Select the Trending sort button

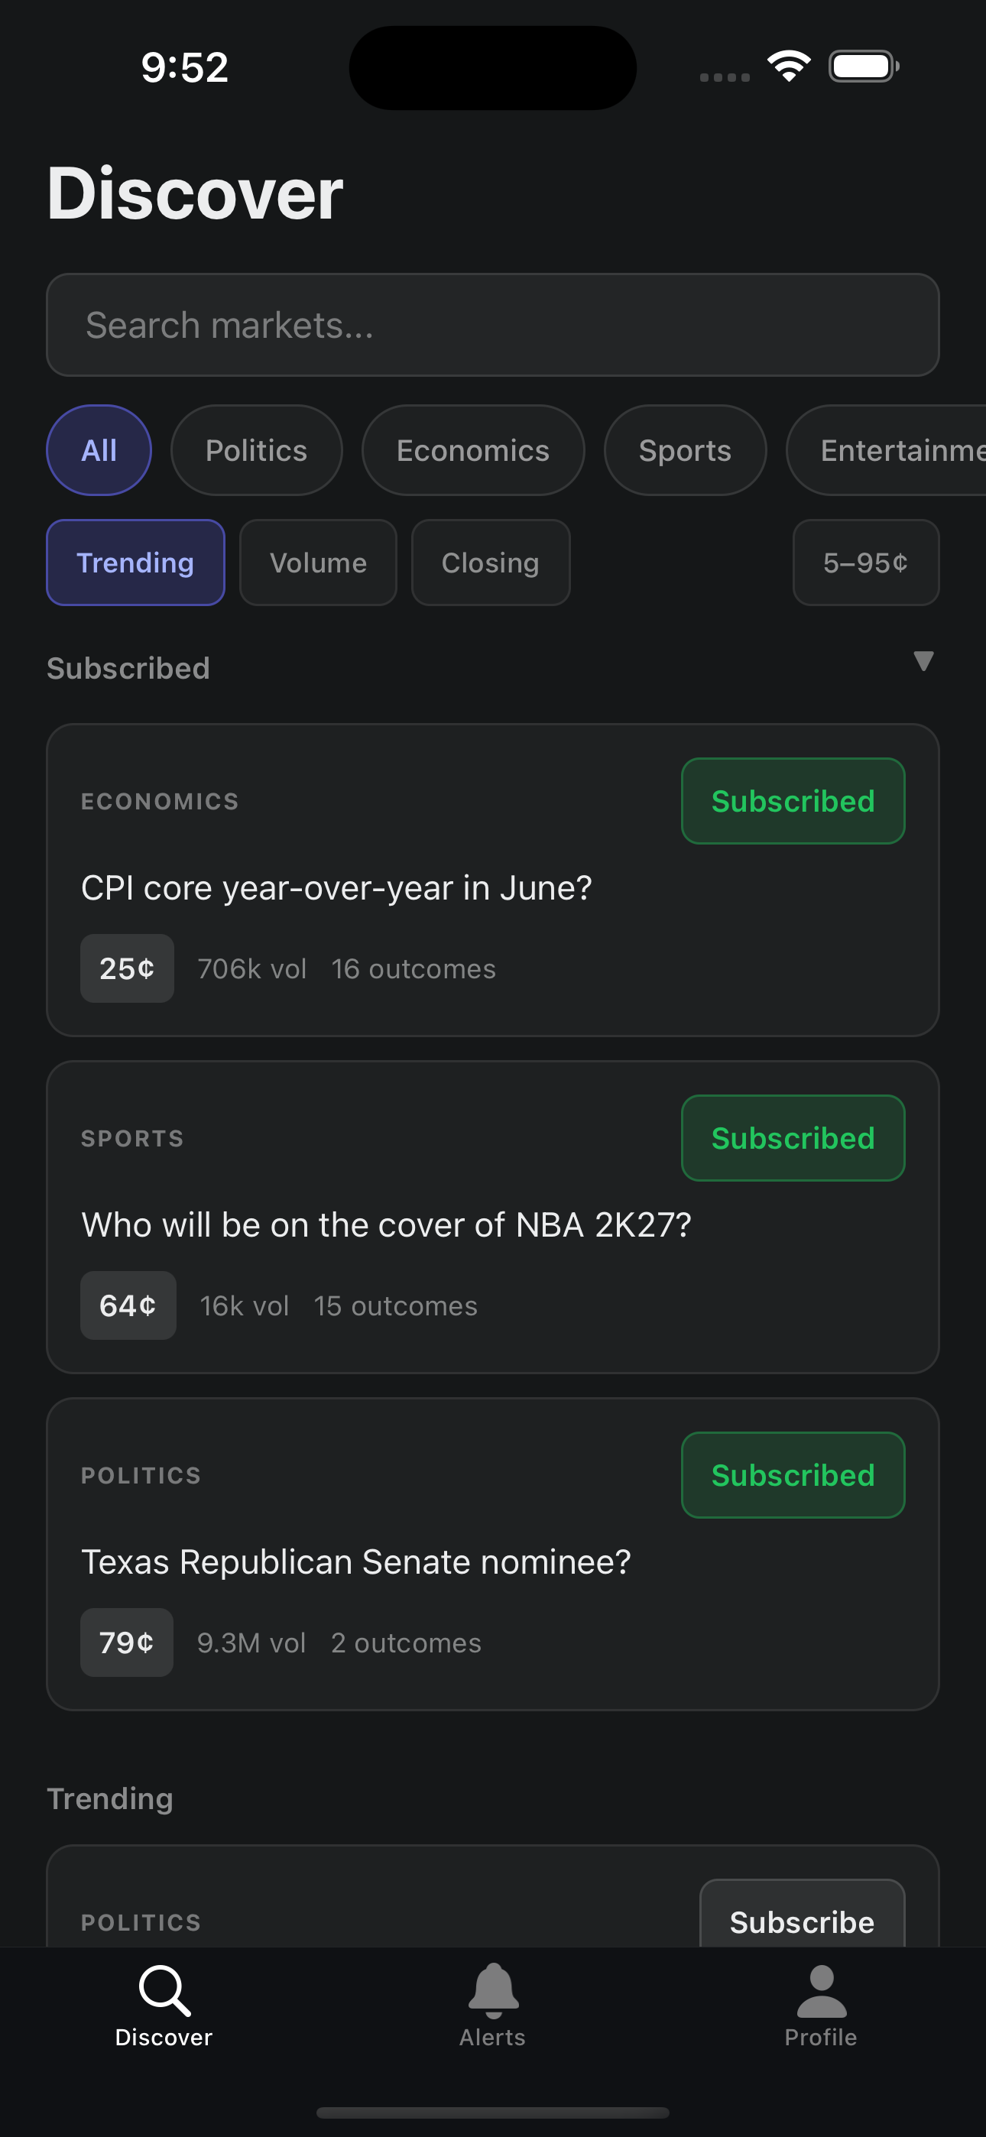coord(135,563)
